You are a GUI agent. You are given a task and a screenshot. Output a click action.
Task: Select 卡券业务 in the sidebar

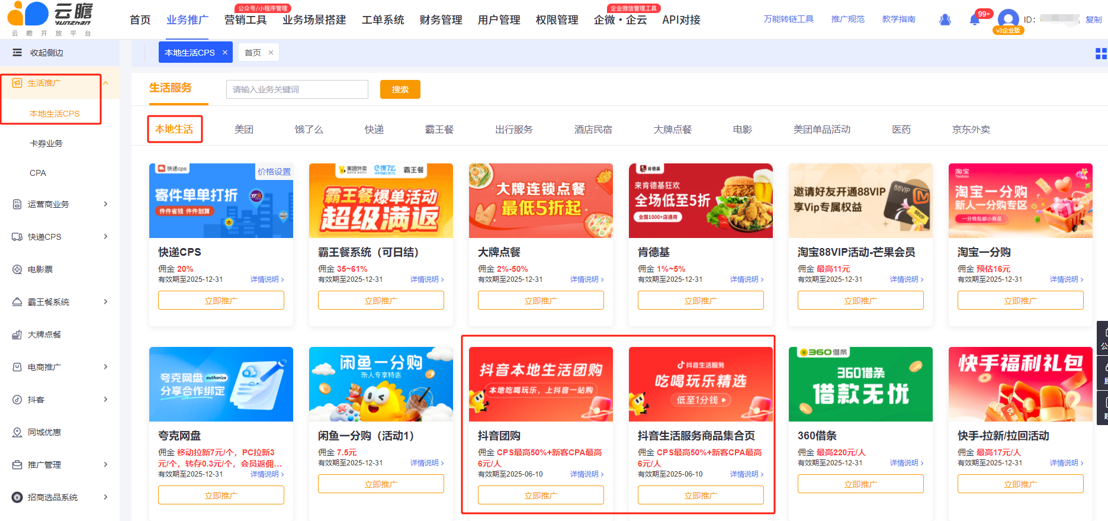46,143
